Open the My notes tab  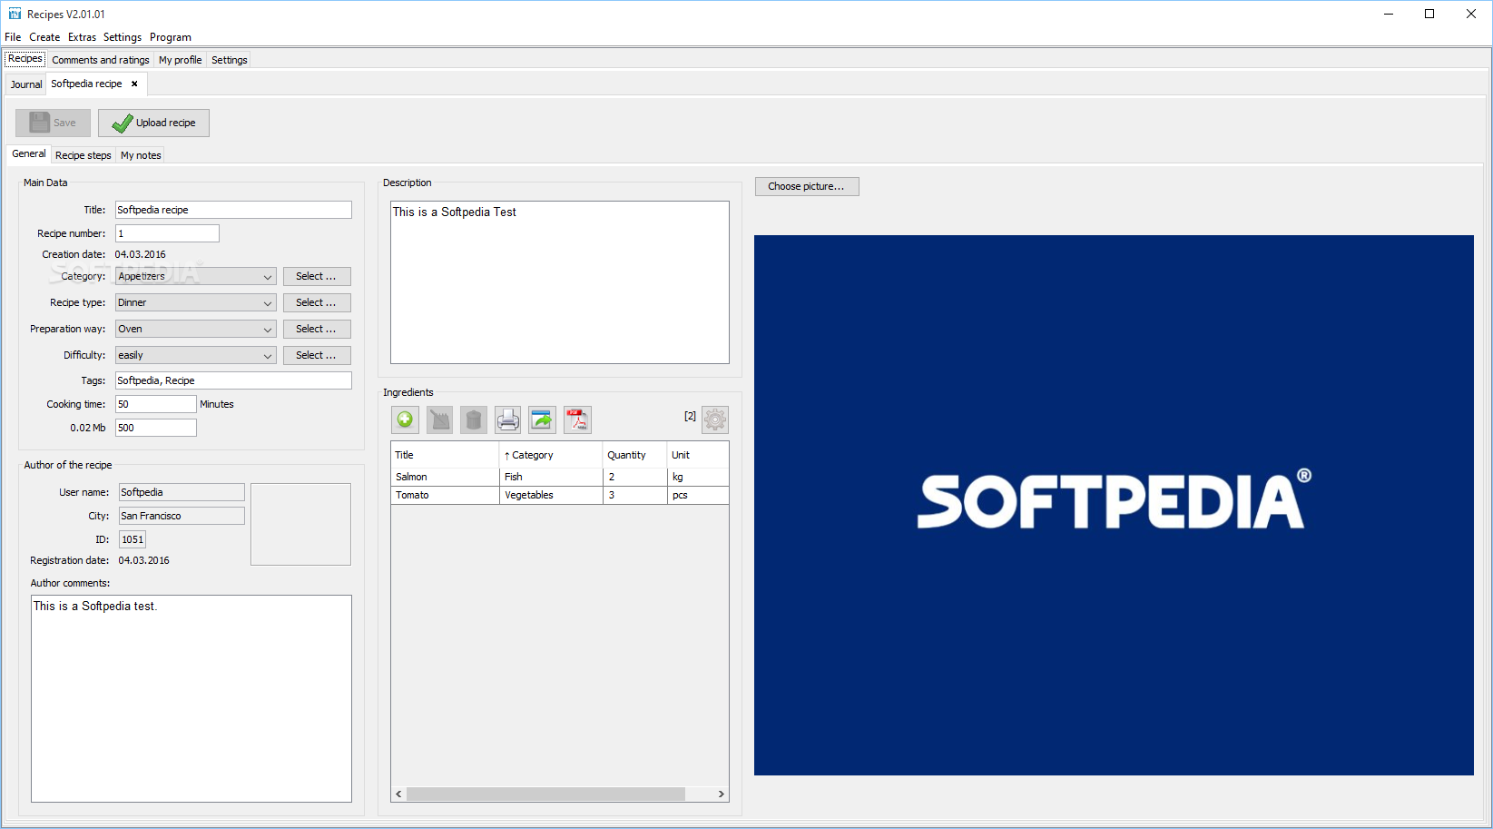[141, 155]
